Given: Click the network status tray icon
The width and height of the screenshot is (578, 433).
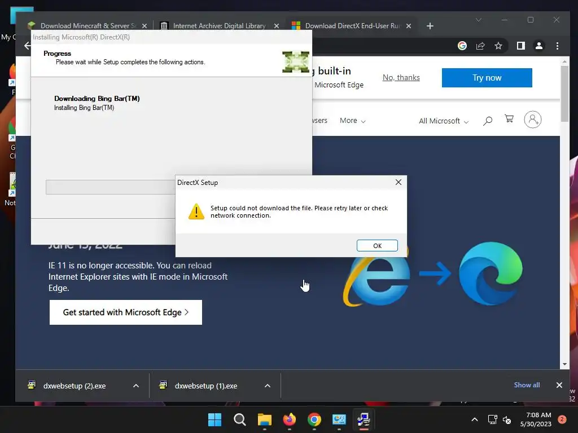Looking at the screenshot, I should click(492, 419).
